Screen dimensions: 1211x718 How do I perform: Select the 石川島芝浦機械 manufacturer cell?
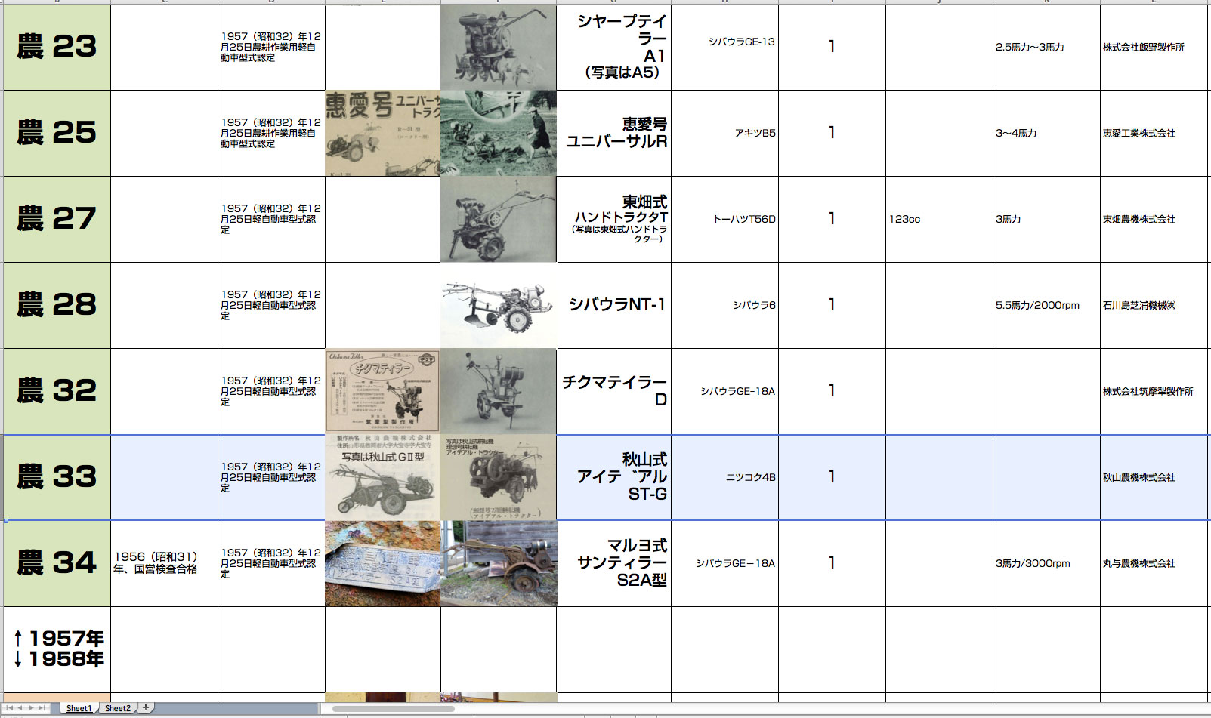click(1153, 305)
